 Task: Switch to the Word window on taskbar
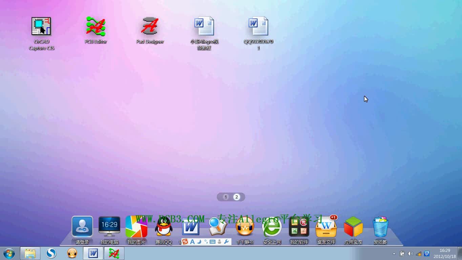[93, 253]
